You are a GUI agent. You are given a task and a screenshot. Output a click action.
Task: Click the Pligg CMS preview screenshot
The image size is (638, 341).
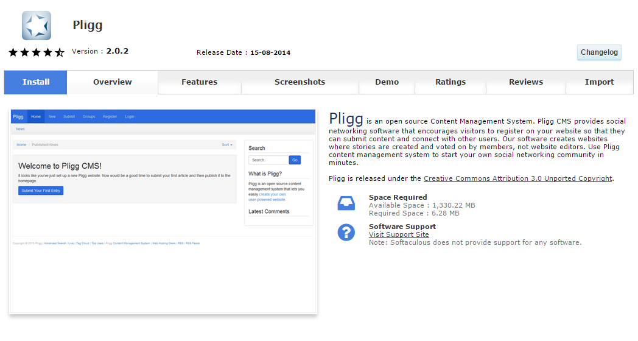(163, 211)
